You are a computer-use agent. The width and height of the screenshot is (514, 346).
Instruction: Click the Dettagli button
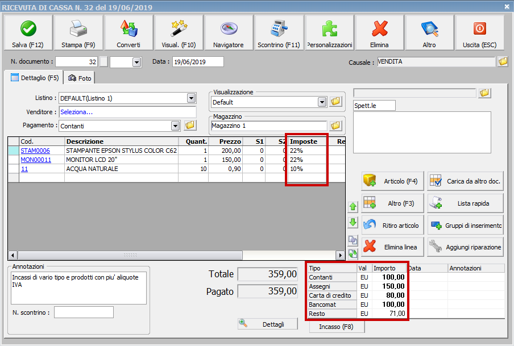[268, 324]
